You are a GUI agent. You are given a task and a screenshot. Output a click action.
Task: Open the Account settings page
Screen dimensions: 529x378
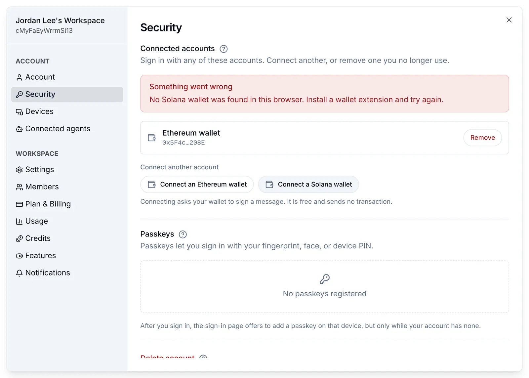pos(67,77)
